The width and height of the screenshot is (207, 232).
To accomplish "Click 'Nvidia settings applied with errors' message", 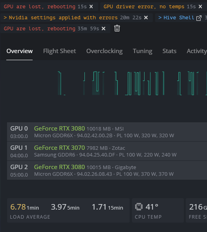I will [x=63, y=18].
